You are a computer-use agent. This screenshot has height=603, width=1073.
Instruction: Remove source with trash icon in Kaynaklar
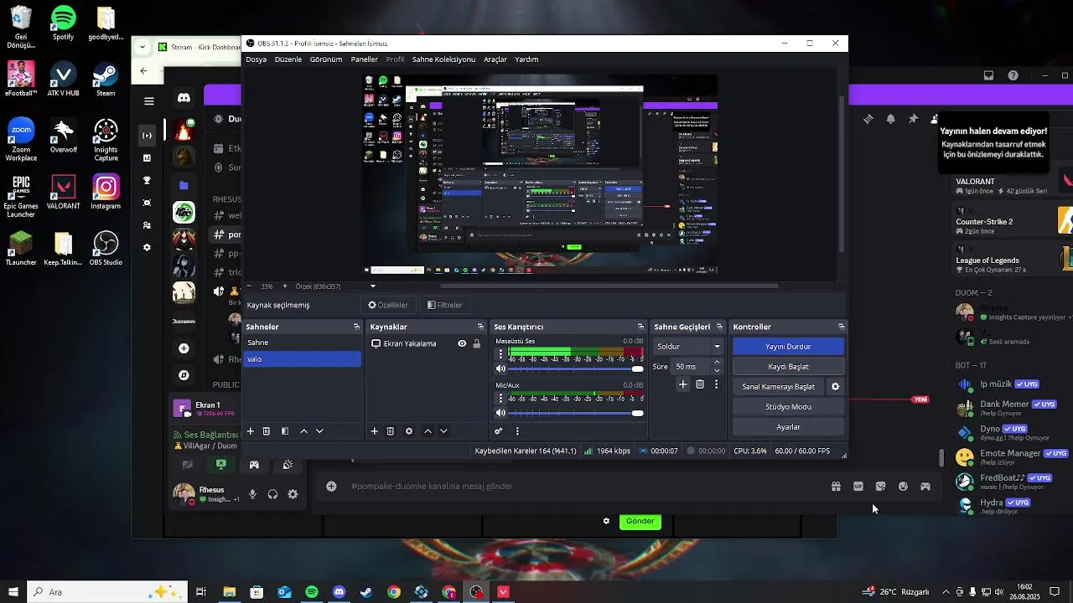(x=391, y=431)
